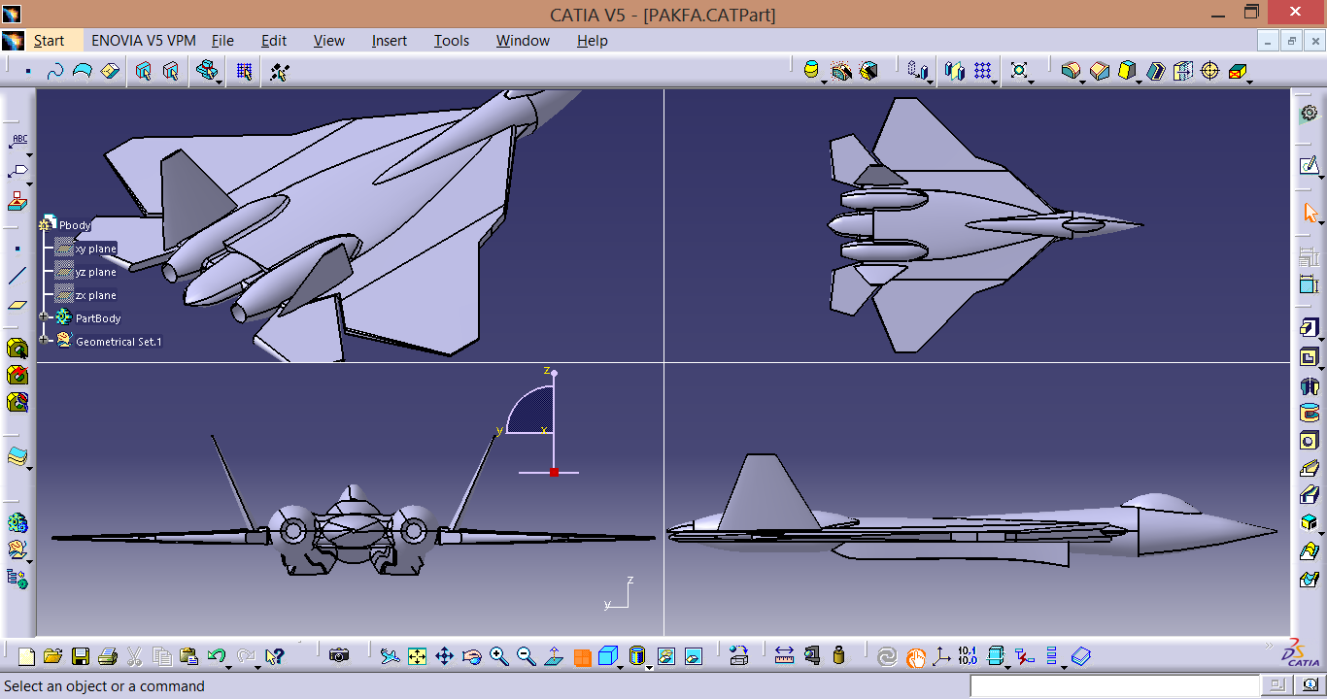Image resolution: width=1327 pixels, height=699 pixels.
Task: Open the ENOVIA V5 VPM menu
Action: tap(144, 41)
